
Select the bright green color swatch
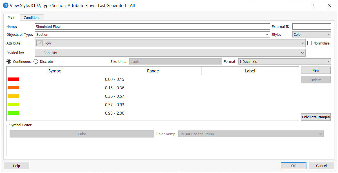(13, 113)
